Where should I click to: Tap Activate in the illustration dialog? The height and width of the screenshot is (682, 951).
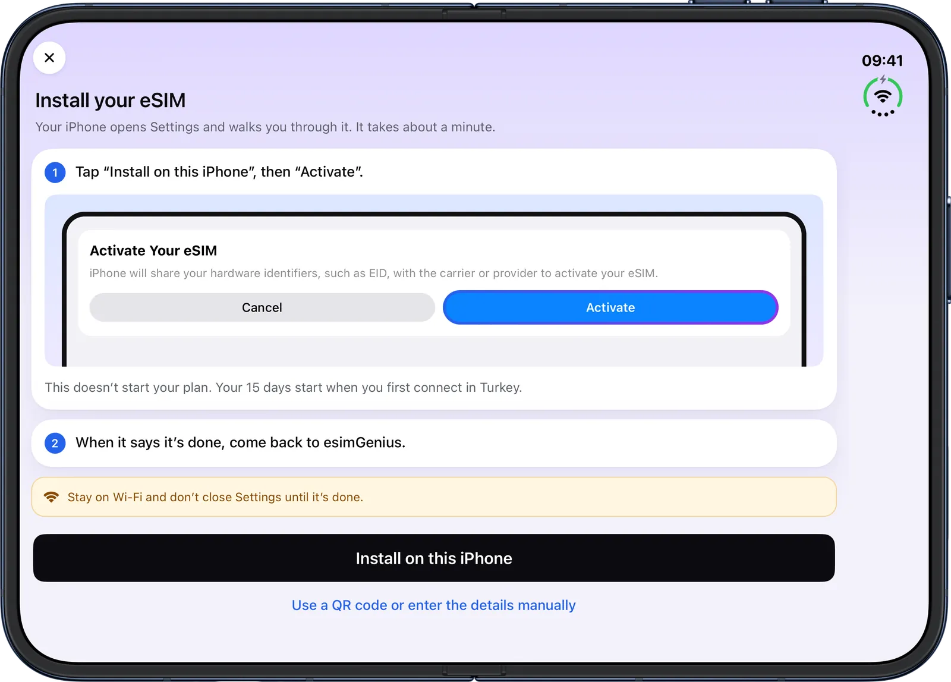tap(610, 307)
